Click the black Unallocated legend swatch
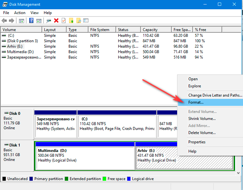 [4, 179]
